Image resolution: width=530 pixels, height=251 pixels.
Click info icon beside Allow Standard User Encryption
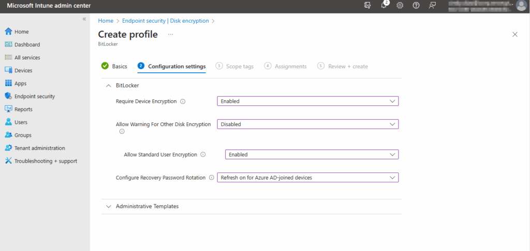(x=203, y=154)
